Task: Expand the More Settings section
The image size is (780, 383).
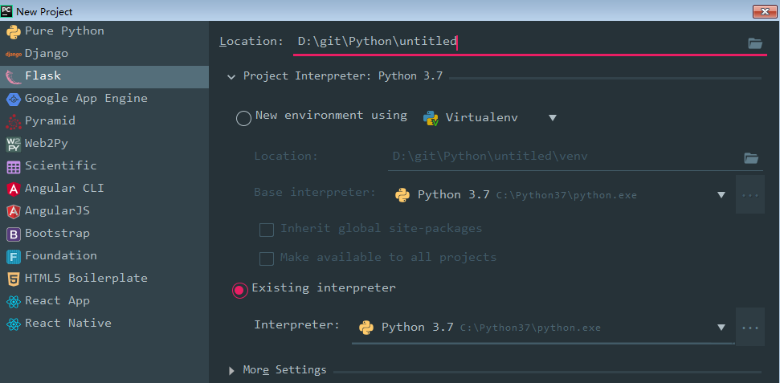Action: coord(232,370)
